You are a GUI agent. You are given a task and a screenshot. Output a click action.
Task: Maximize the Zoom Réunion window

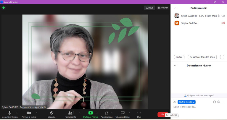tap(215, 2)
